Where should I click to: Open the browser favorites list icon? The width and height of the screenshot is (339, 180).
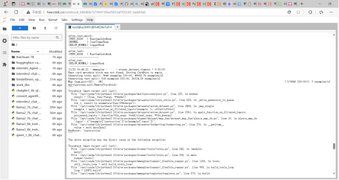tap(321, 12)
